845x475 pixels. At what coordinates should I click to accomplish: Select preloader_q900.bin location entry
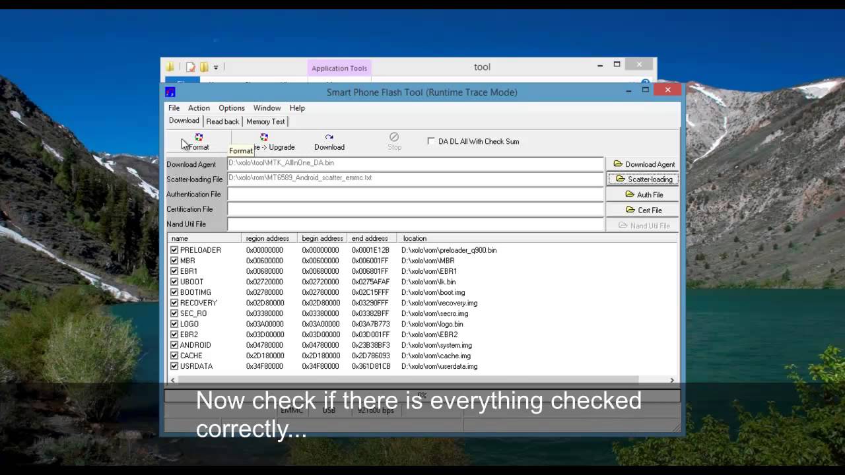[x=449, y=250]
